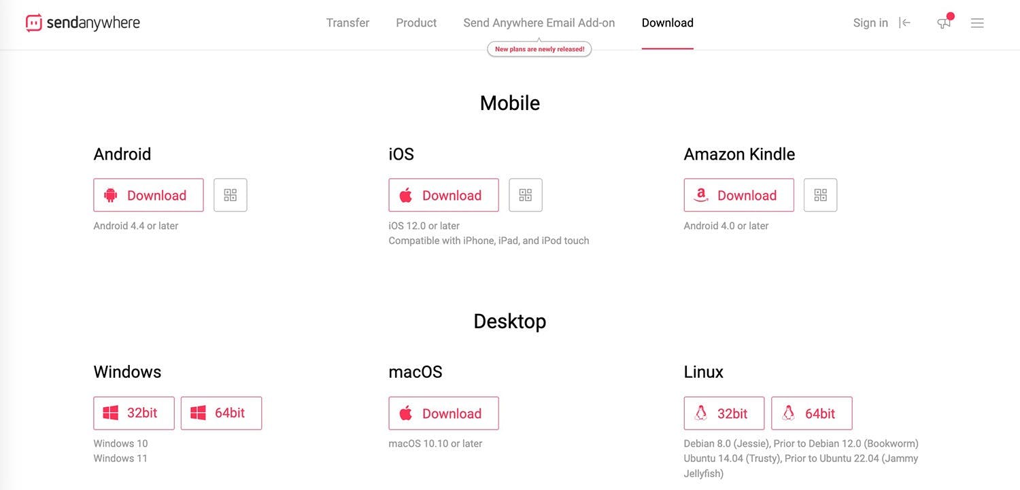Screen dimensions: 1020x490
Task: Download Windows 64bit installer
Action: point(221,413)
